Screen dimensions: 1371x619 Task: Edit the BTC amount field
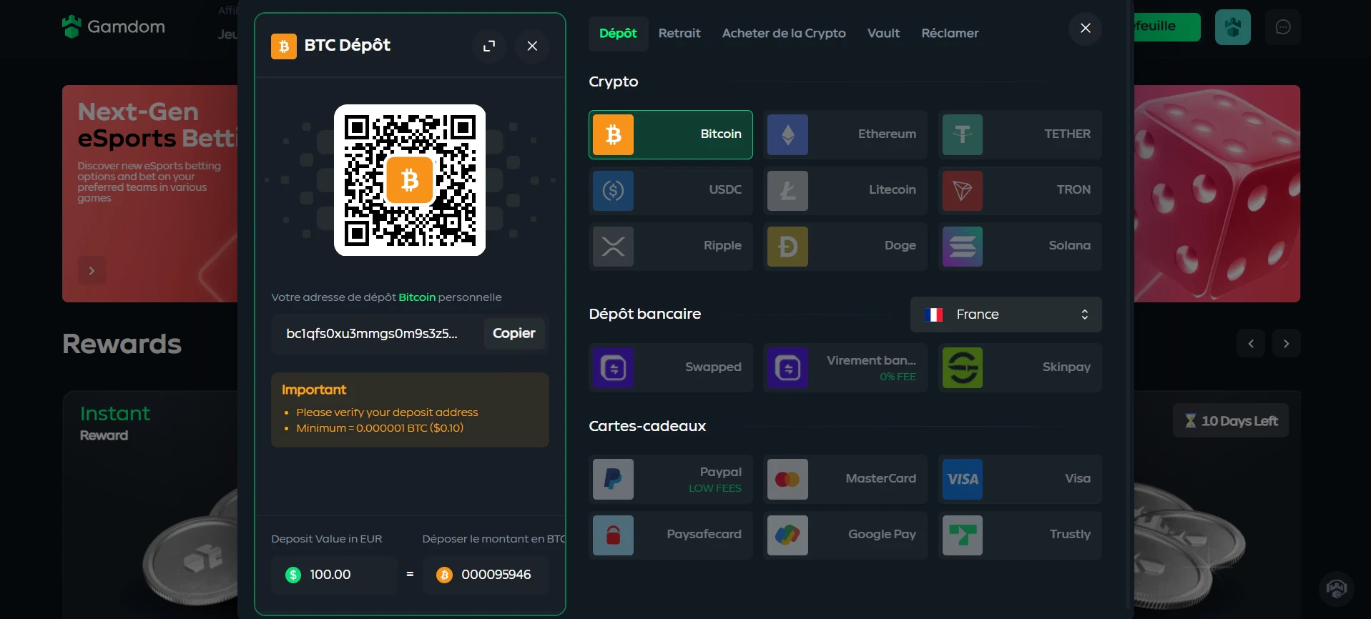(486, 575)
